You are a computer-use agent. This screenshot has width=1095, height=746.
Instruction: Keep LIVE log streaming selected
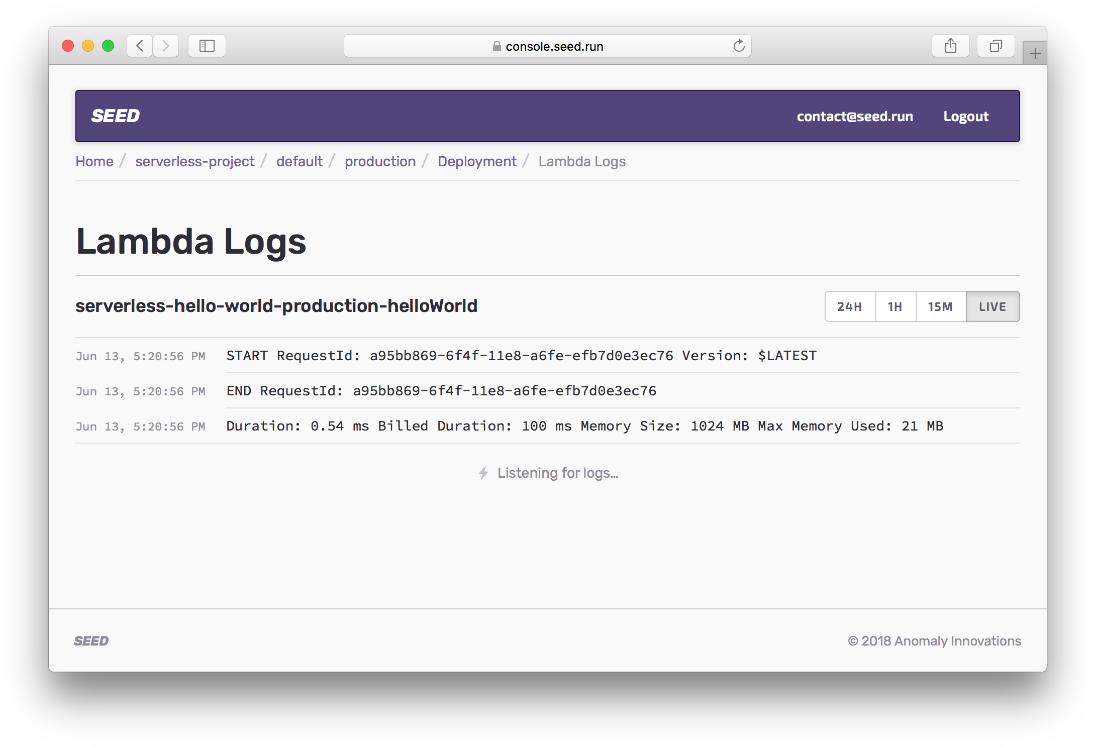pos(992,306)
